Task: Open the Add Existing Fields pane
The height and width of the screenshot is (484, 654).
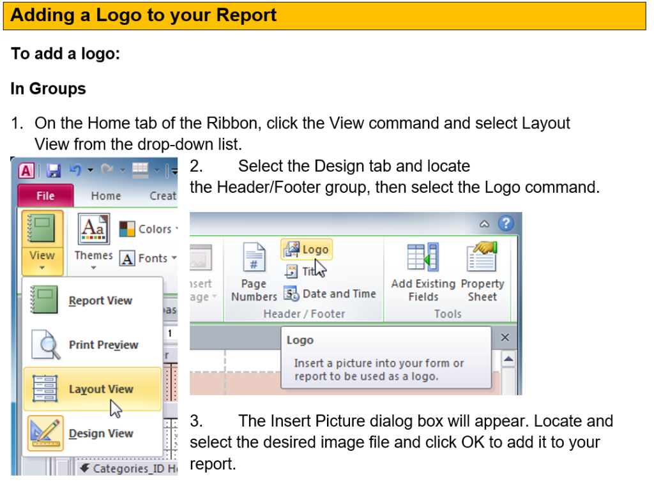Action: (423, 271)
